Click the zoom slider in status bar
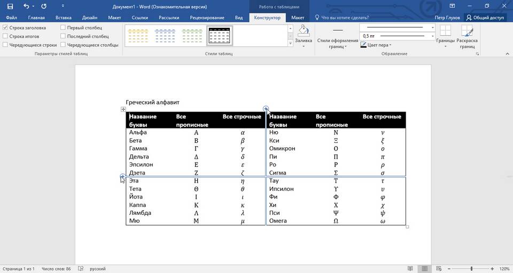Image resolution: width=513 pixels, height=273 pixels. 471,269
